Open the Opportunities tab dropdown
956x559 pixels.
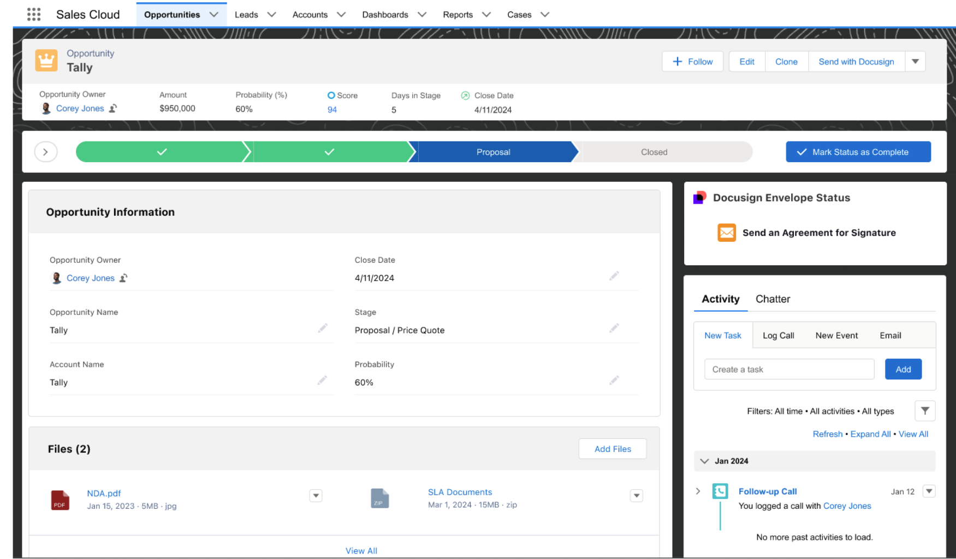click(x=214, y=15)
